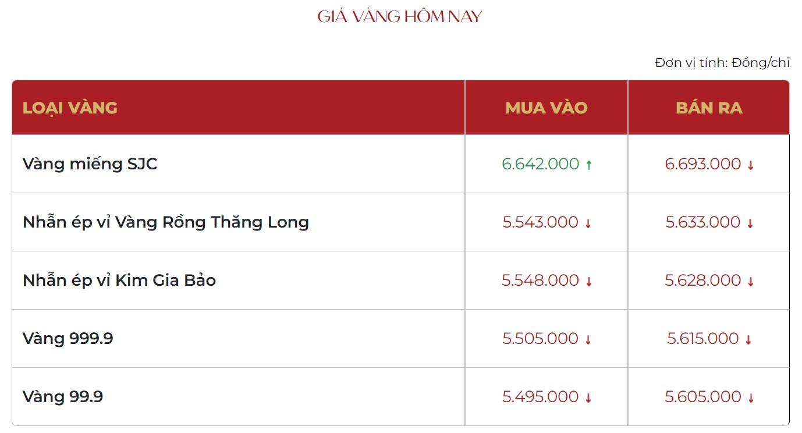
Task: Click down arrow next to 5.543.000
Action: [x=588, y=223]
